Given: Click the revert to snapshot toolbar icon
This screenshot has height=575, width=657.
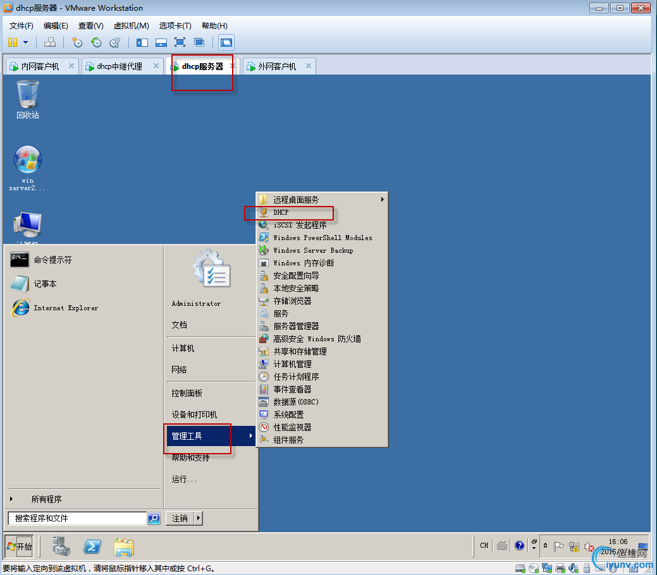Looking at the screenshot, I should point(96,42).
